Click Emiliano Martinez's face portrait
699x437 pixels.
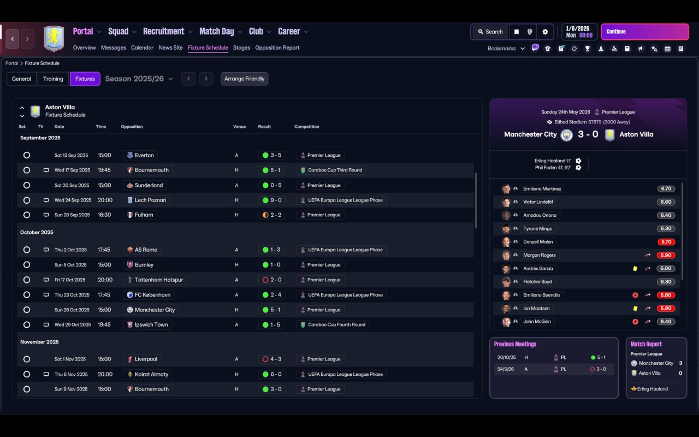pos(506,188)
